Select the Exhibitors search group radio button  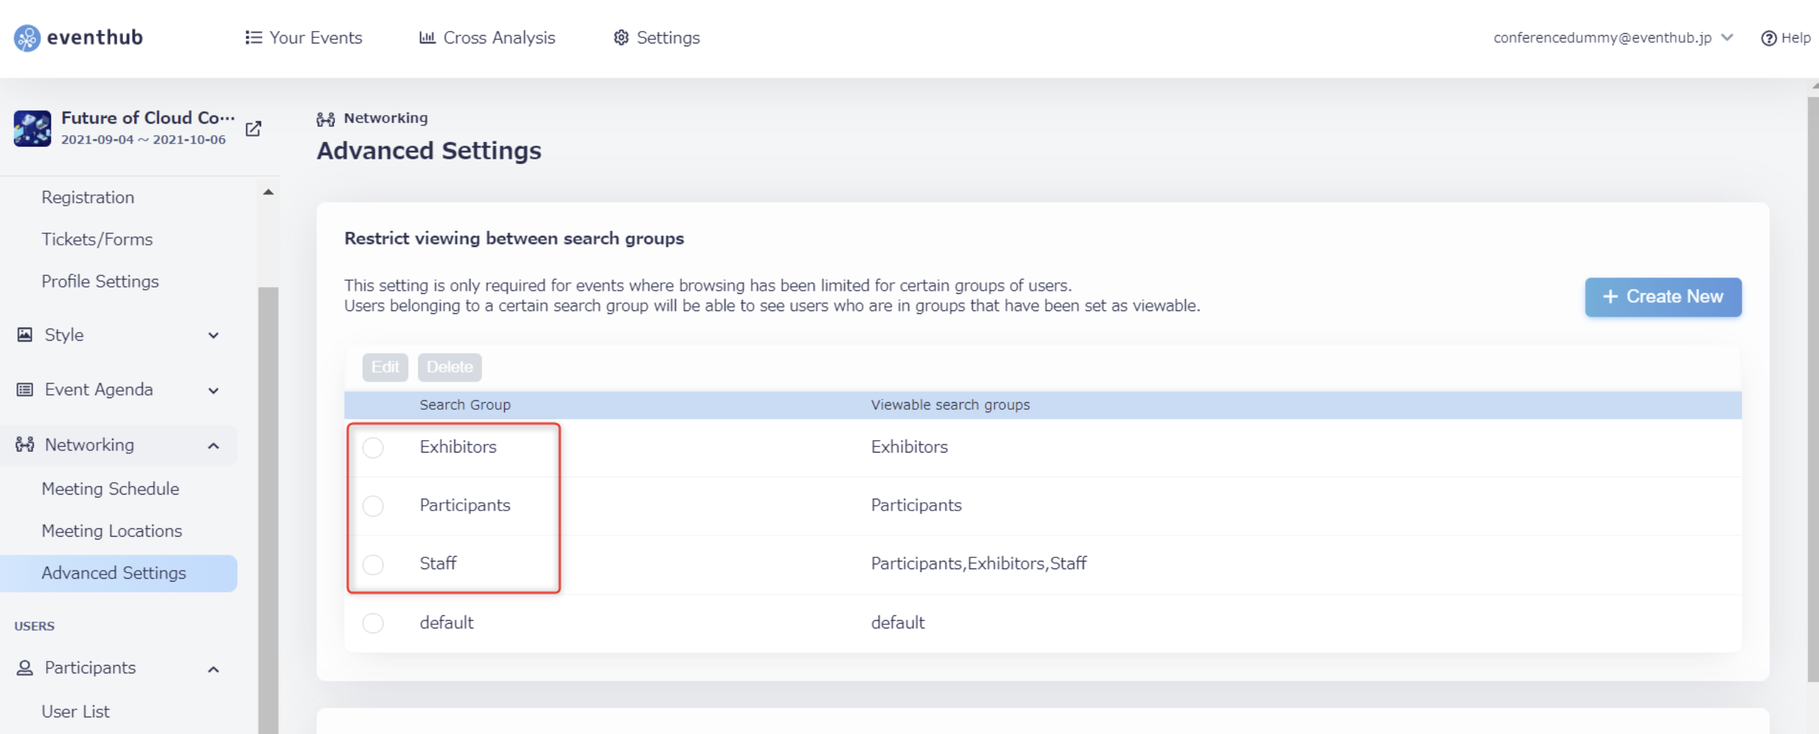[373, 448]
